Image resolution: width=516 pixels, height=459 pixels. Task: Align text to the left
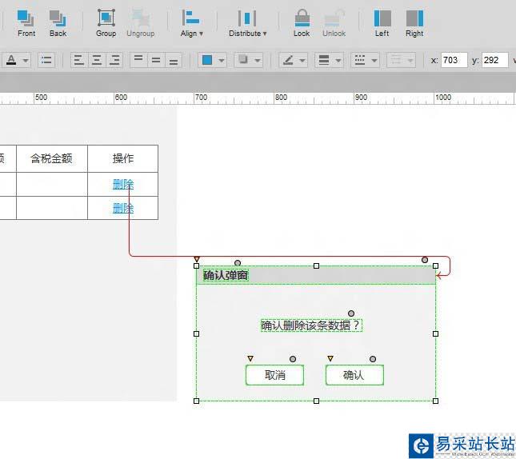[x=78, y=60]
